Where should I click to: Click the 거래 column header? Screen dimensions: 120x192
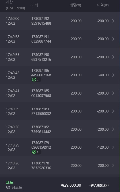(35, 5)
